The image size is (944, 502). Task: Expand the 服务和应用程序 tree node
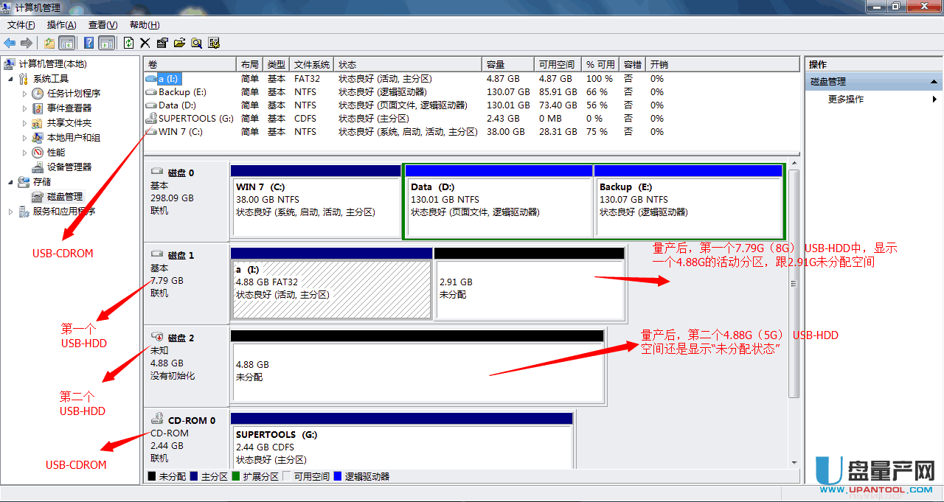(x=11, y=212)
